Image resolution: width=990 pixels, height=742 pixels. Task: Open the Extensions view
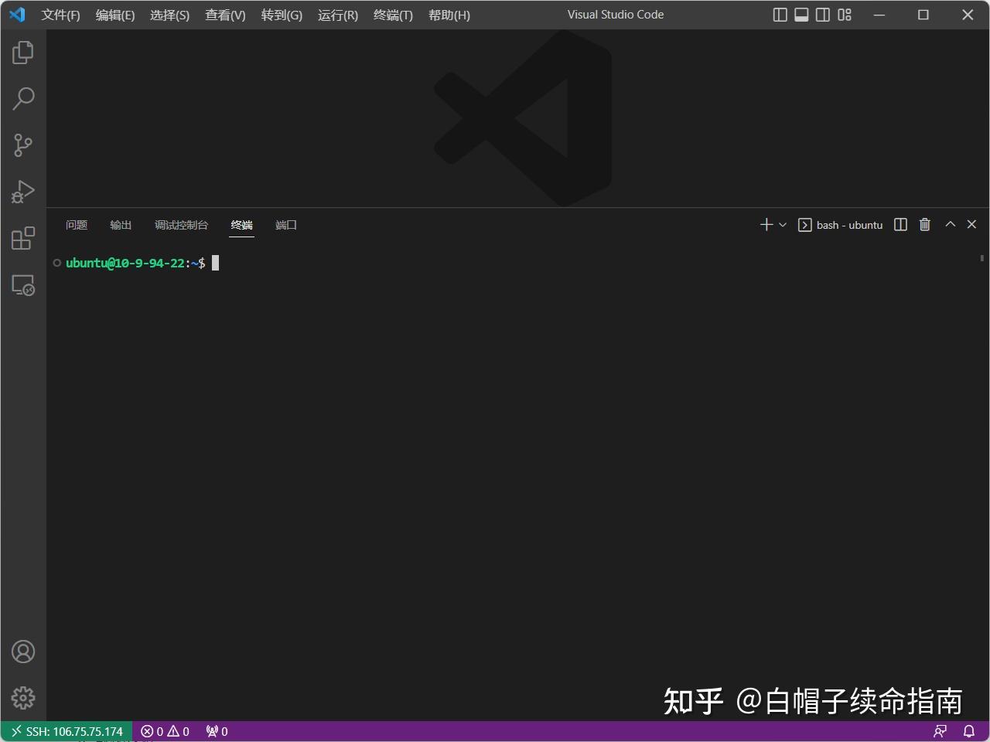point(22,238)
